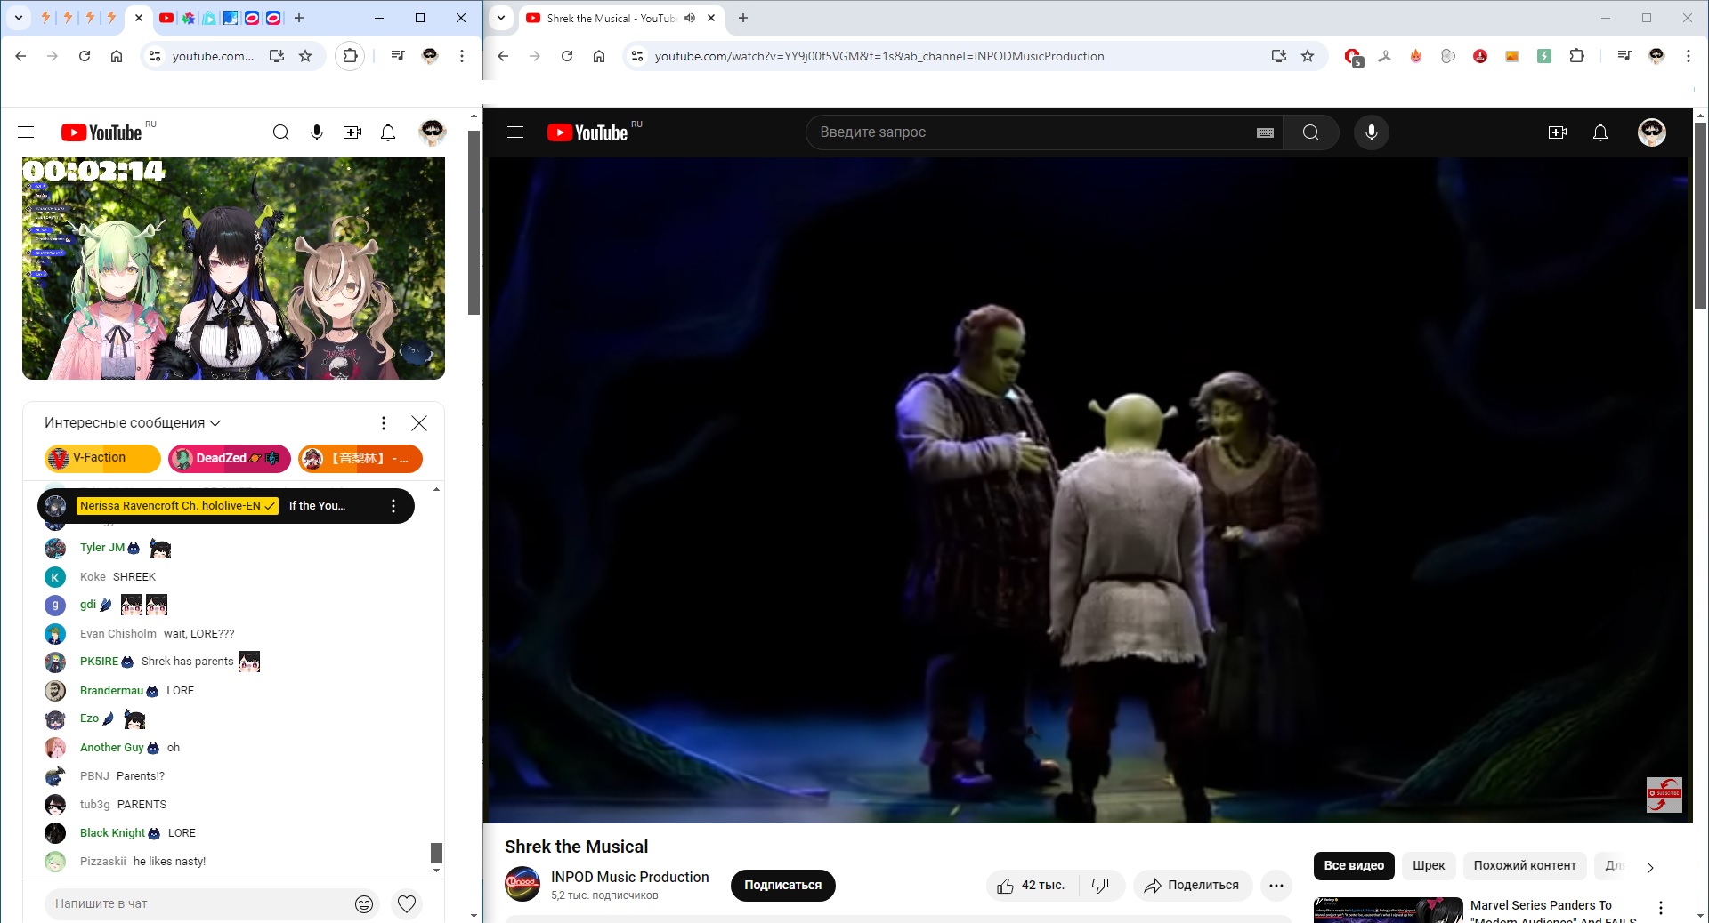Close the live chat panel
Image resolution: width=1709 pixels, height=923 pixels.
[419, 423]
